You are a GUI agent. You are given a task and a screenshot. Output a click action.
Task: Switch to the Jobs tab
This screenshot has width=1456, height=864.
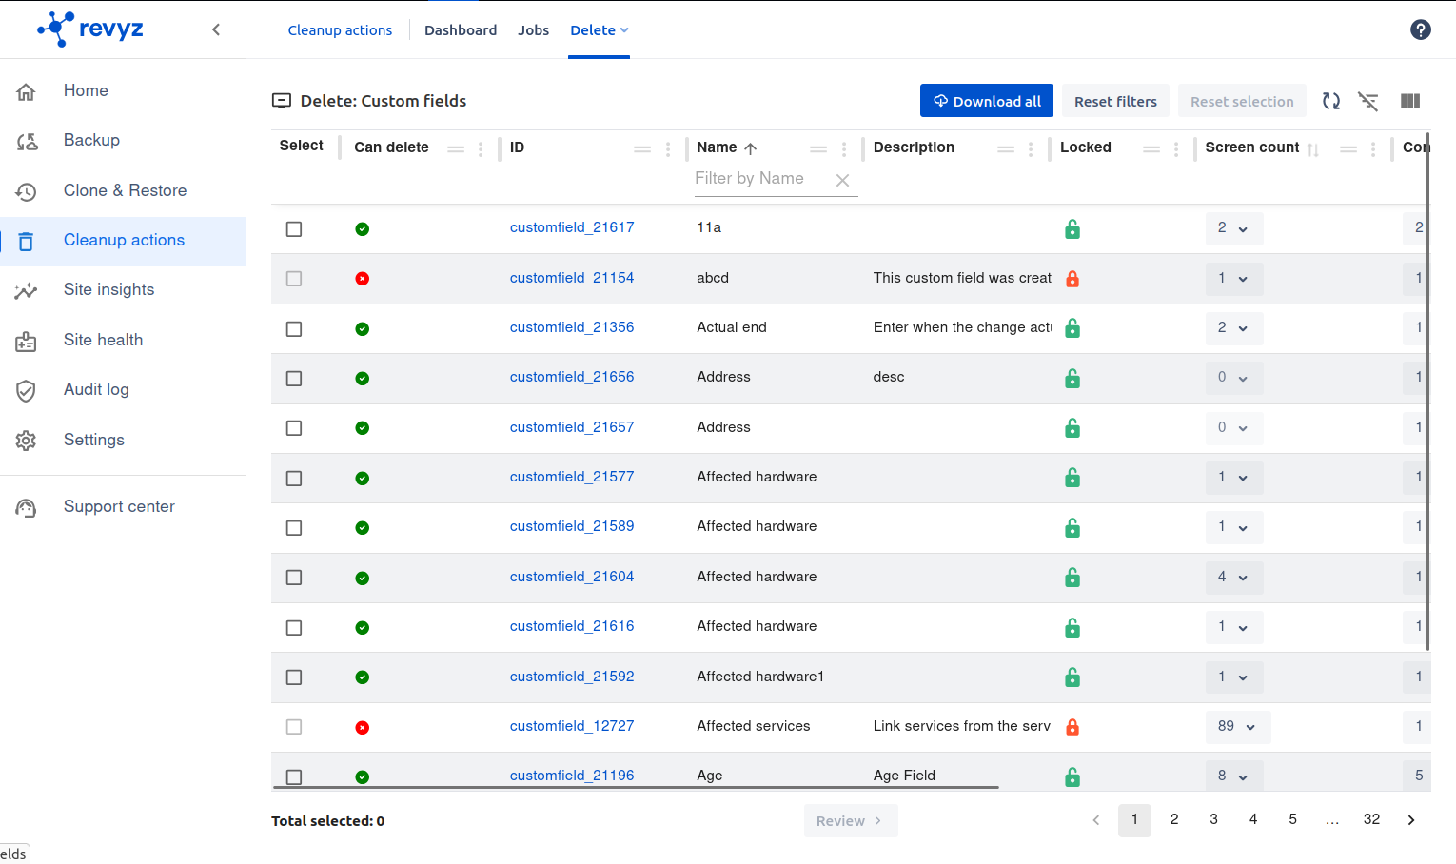click(534, 30)
